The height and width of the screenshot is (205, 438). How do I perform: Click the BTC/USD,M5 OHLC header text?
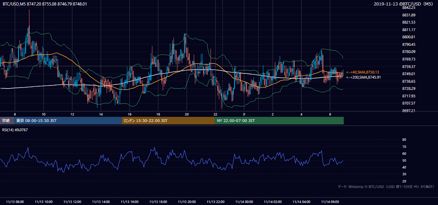tap(45, 4)
